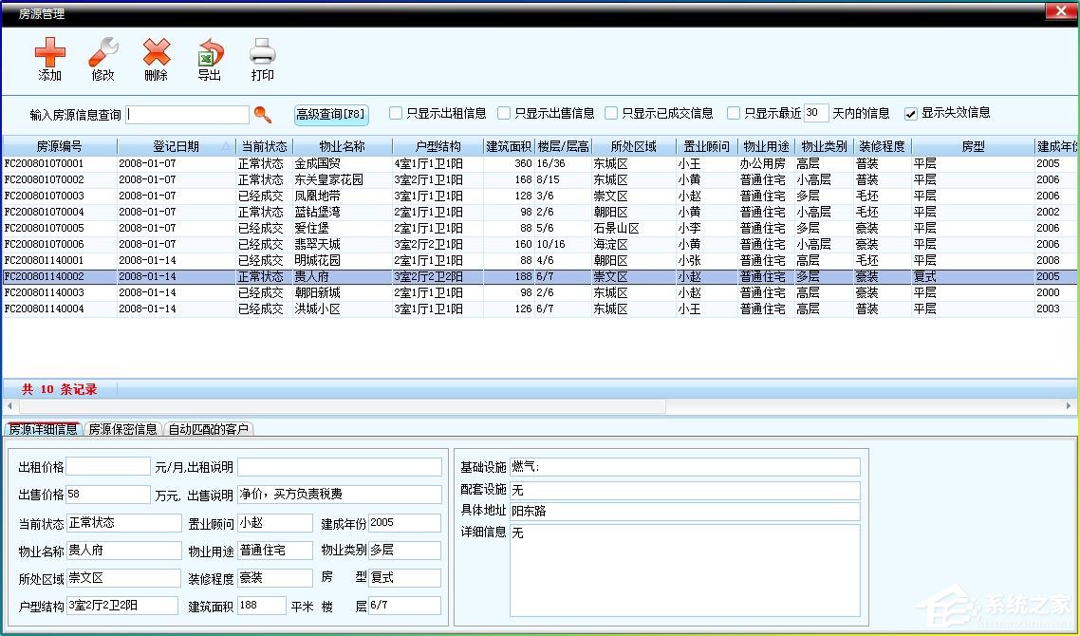Sort by 置业顾问 column header
The height and width of the screenshot is (636, 1080).
point(707,147)
